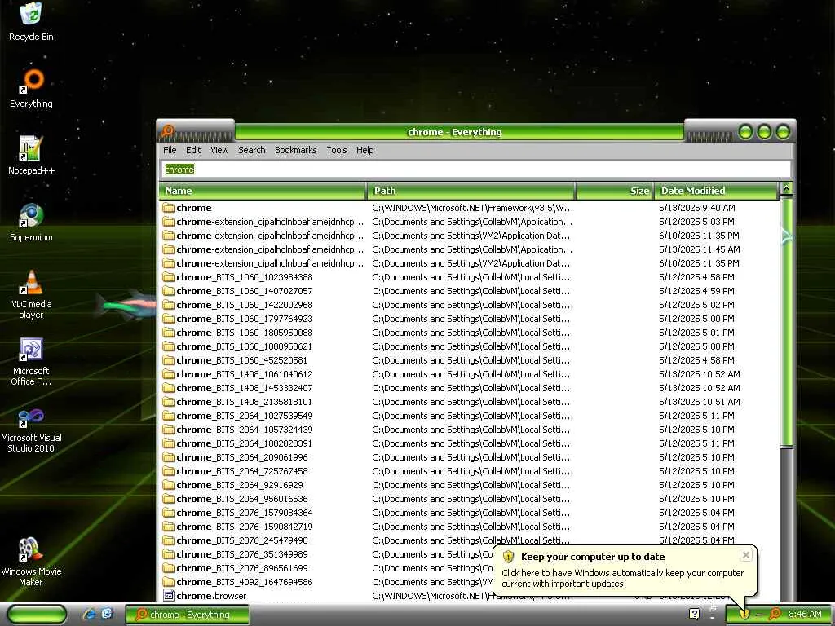This screenshot has height=626, width=835.
Task: Select chrome_BITS_1060_1805950088 in results
Action: (x=469, y=333)
